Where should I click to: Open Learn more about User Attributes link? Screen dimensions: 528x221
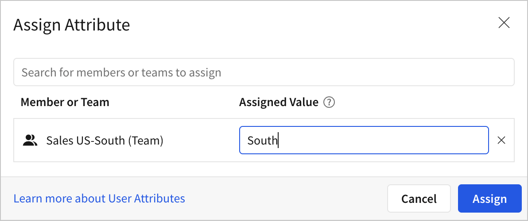[99, 198]
